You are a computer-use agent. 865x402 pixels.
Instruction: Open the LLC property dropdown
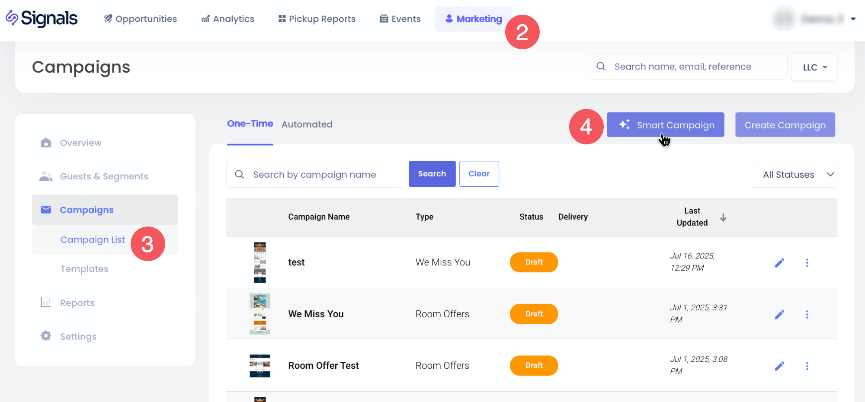[814, 67]
